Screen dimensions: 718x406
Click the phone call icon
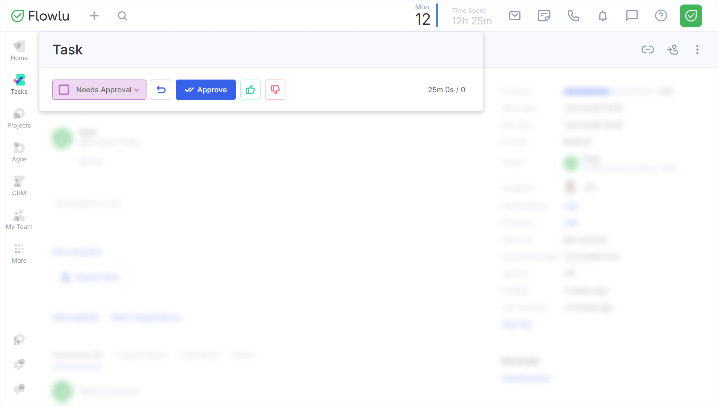click(573, 16)
